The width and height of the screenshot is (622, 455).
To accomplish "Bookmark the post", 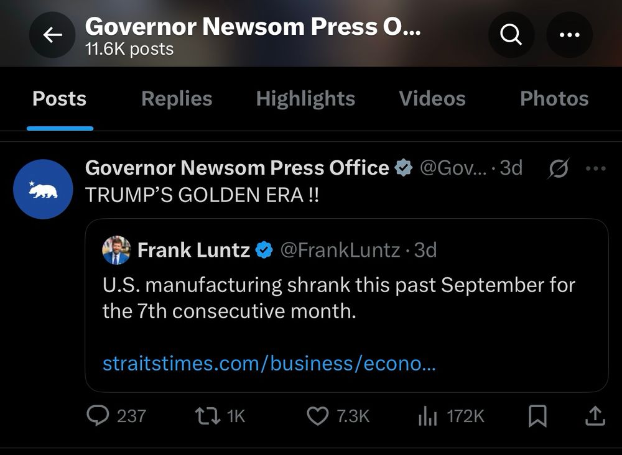I will (x=537, y=416).
